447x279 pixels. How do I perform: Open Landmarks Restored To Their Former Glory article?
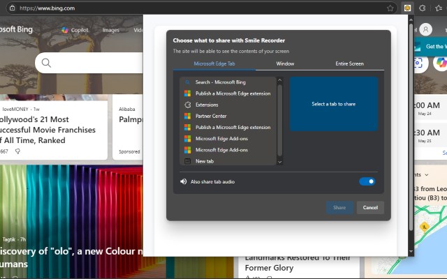click(298, 263)
